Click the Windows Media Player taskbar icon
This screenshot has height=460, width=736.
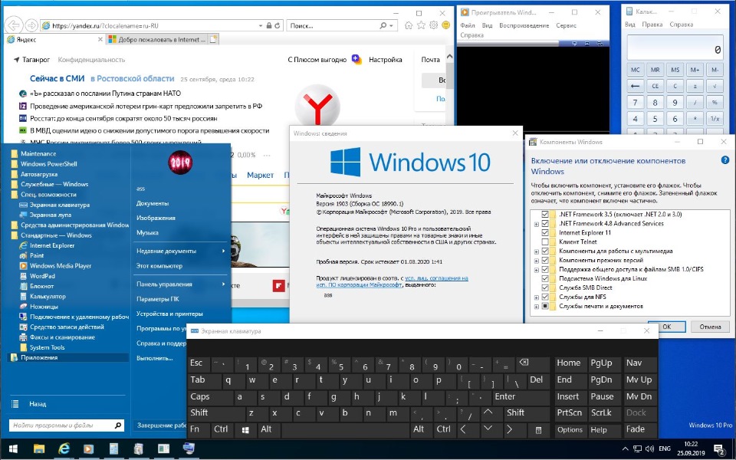coord(89,449)
